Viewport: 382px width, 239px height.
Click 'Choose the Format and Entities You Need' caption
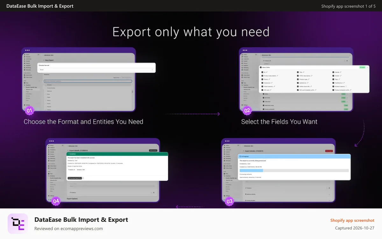point(83,122)
